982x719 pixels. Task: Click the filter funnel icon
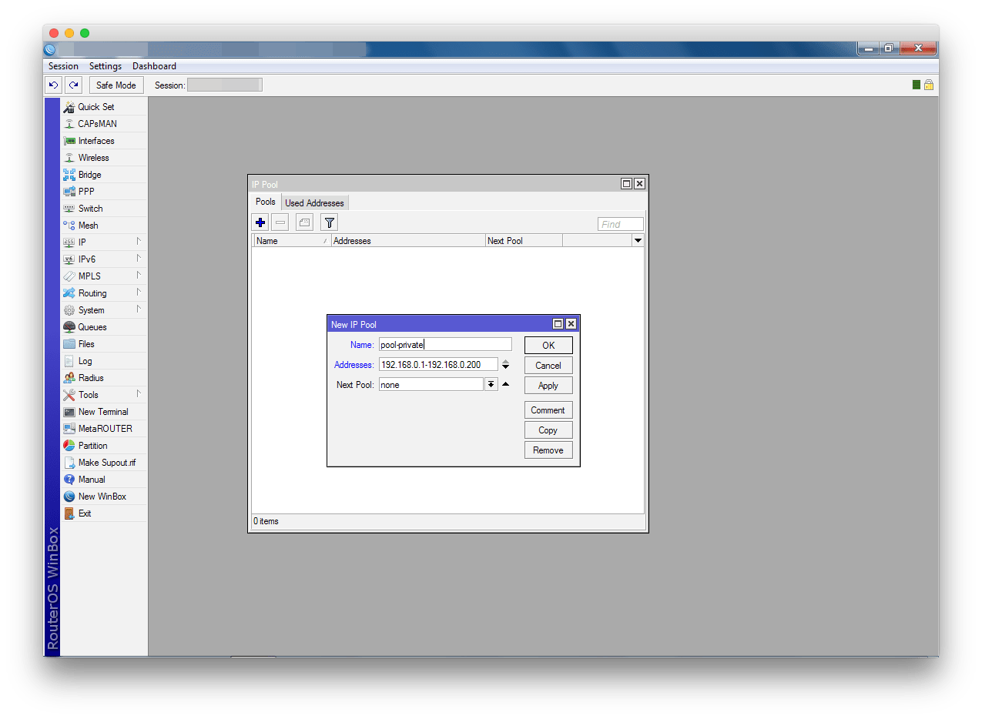[330, 222]
